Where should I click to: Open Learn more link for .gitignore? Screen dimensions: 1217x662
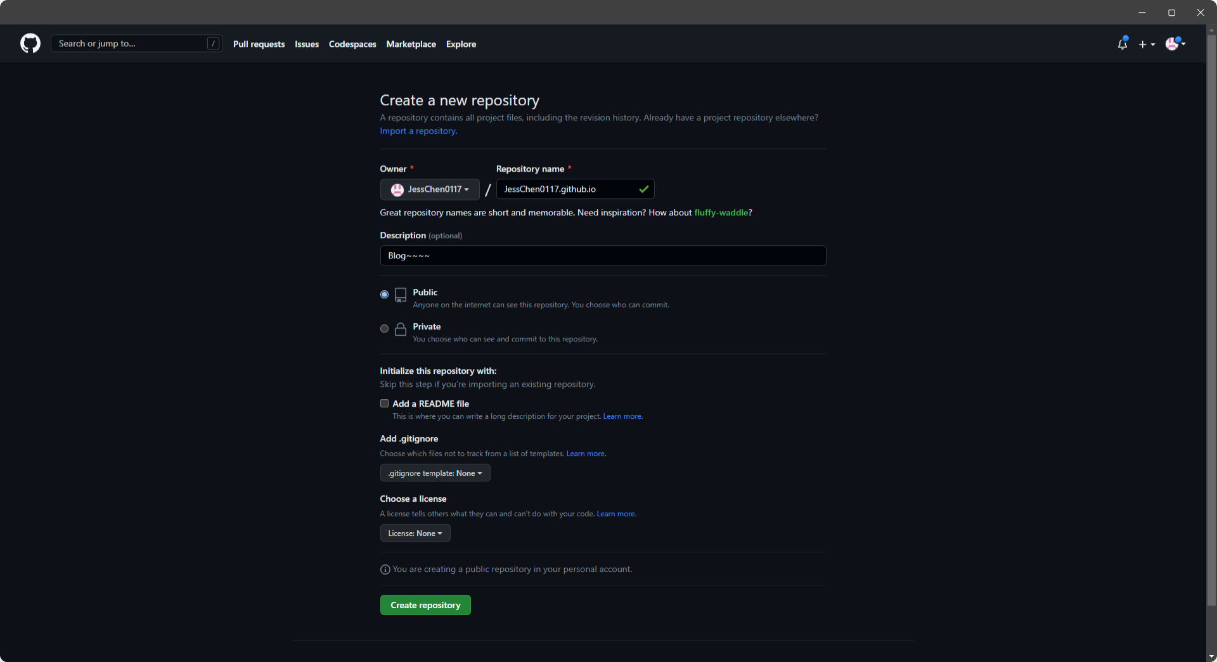pos(586,454)
